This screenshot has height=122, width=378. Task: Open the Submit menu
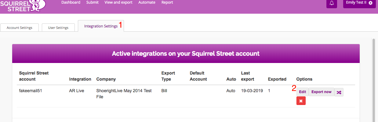click(x=93, y=2)
